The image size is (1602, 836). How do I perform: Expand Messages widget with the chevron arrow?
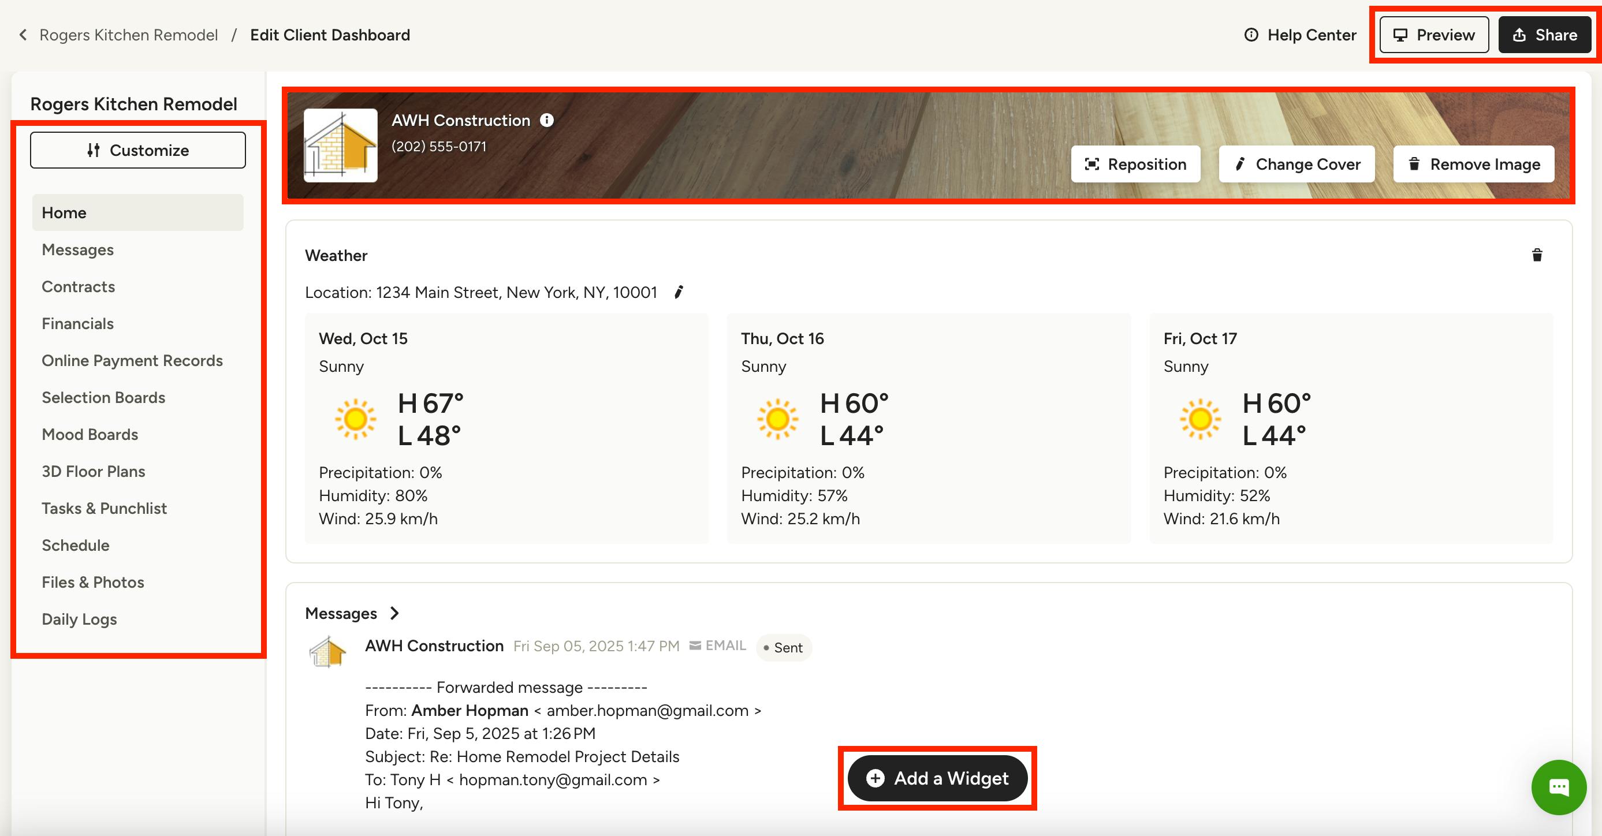(394, 614)
